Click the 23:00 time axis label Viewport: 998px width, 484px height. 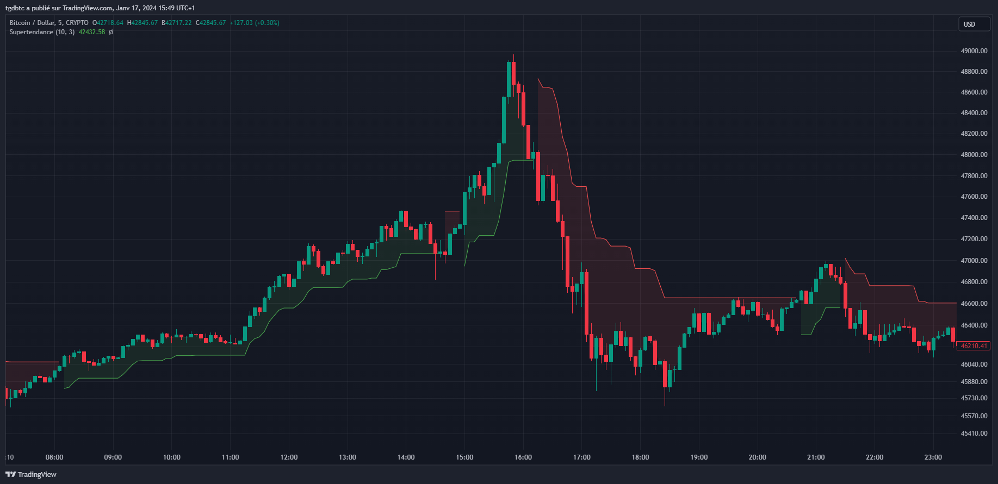coord(933,457)
